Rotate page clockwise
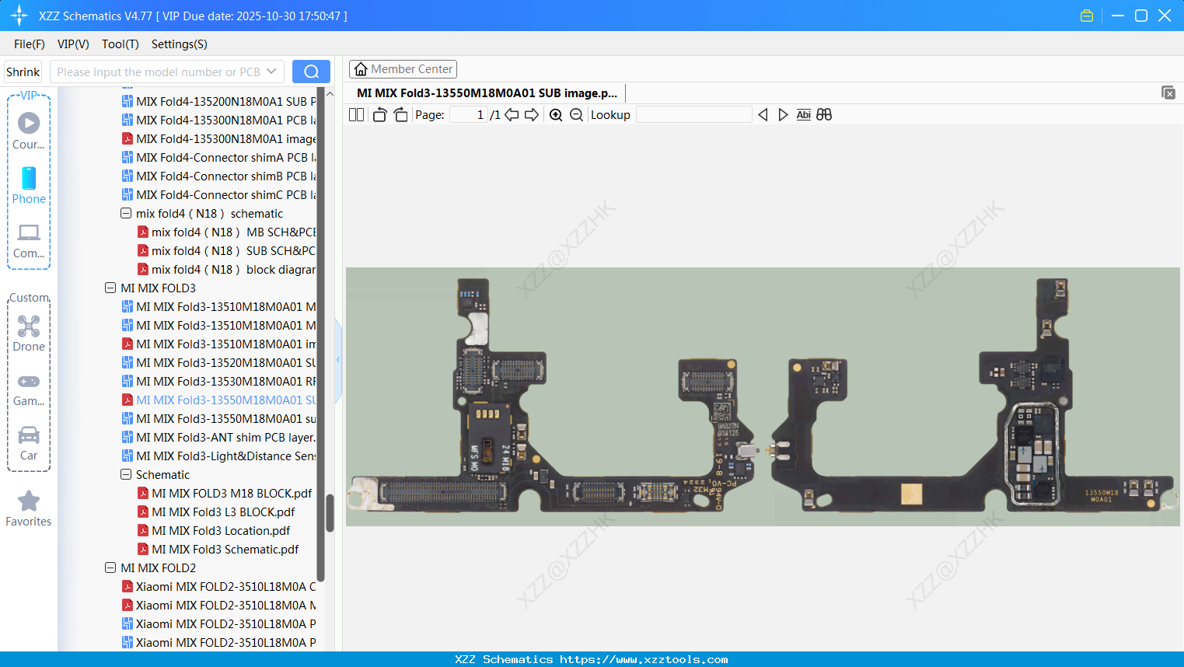The height and width of the screenshot is (667, 1184). point(400,115)
